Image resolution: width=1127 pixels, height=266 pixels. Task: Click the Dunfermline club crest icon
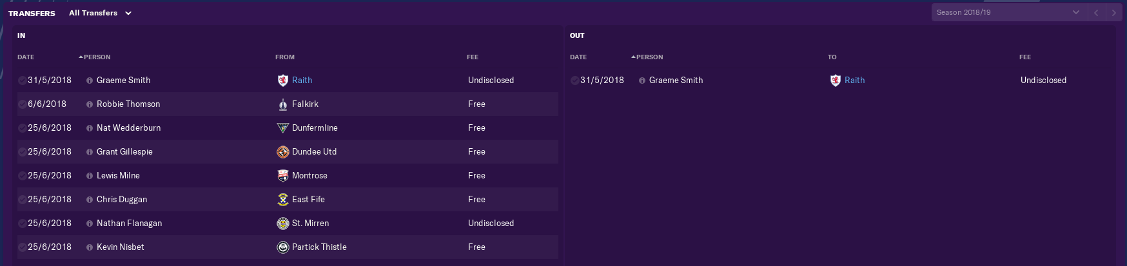coord(282,128)
